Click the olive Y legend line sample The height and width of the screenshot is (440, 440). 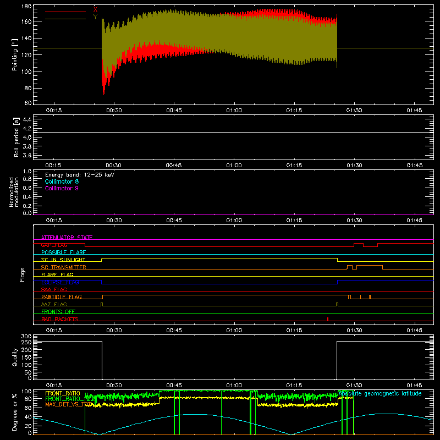coord(65,19)
